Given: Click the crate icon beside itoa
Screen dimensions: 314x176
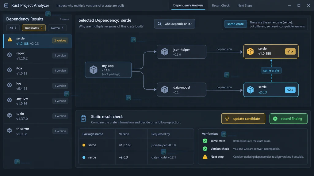Looking at the screenshot, I should 10,70.
